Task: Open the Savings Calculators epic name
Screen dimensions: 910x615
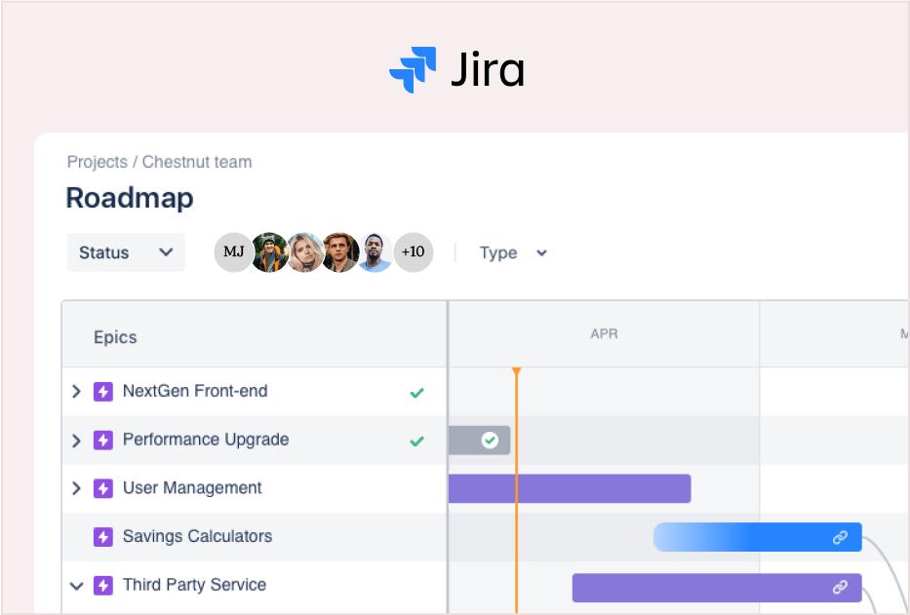Action: (x=197, y=536)
